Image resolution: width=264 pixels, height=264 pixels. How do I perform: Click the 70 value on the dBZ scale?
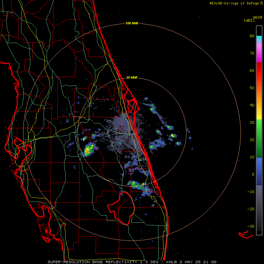pos(252,53)
